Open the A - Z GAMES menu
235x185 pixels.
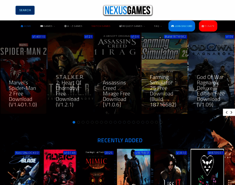coord(73,26)
